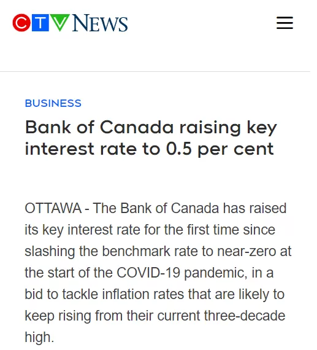This screenshot has height=350, width=317.
Task: Click the word 'high.' ending the paragraph
Action: point(39,337)
